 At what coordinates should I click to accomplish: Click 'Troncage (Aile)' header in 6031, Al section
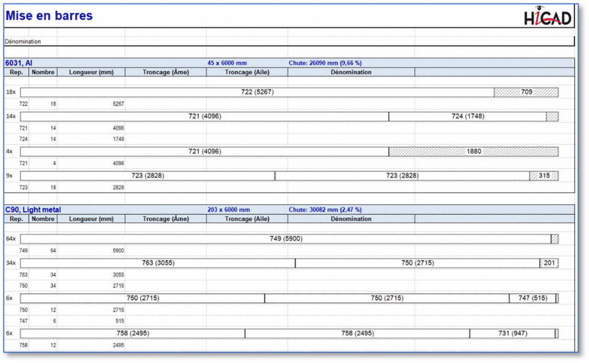tap(247, 72)
